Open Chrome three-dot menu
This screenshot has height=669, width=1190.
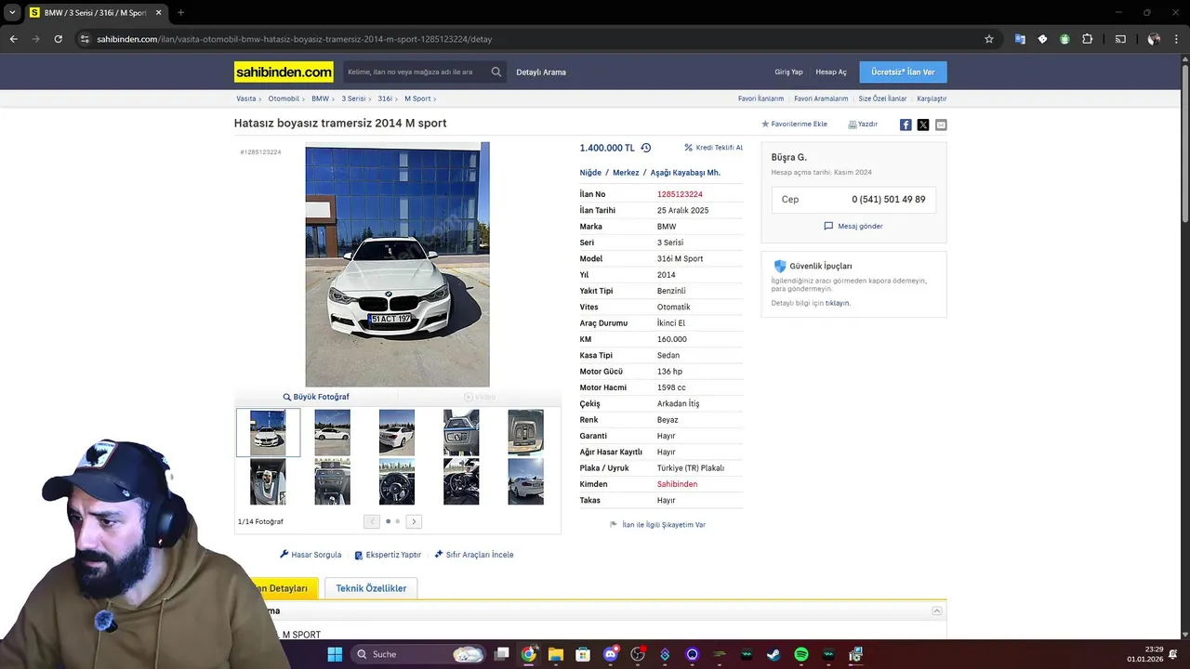(1176, 39)
